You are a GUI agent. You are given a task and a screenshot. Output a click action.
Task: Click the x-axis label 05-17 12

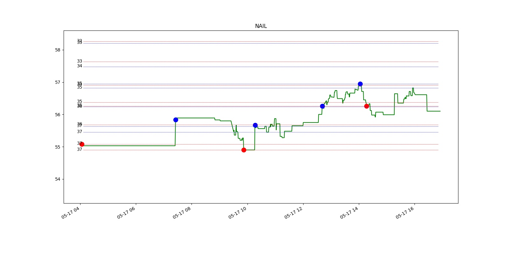pyautogui.click(x=293, y=213)
